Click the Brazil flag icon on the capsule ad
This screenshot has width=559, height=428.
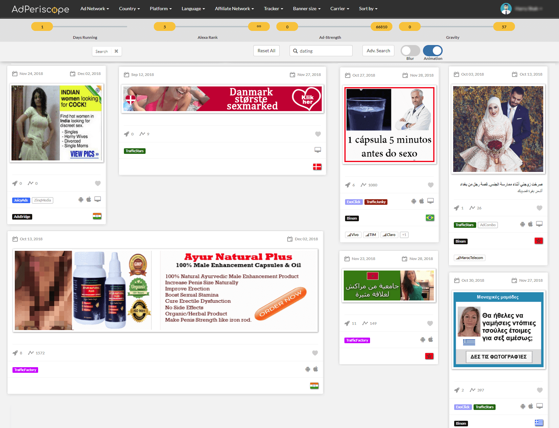coord(430,218)
